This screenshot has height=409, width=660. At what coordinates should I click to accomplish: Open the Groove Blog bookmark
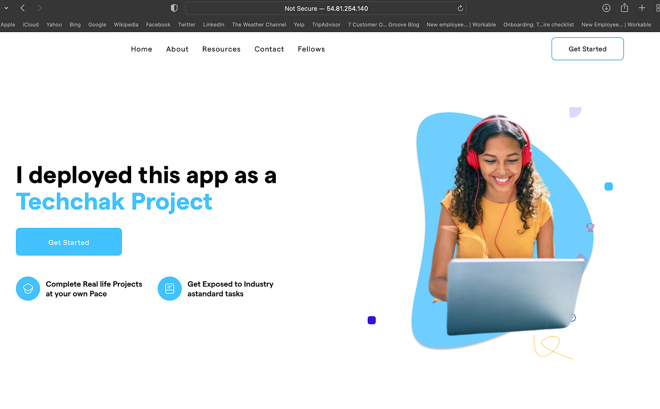(383, 25)
